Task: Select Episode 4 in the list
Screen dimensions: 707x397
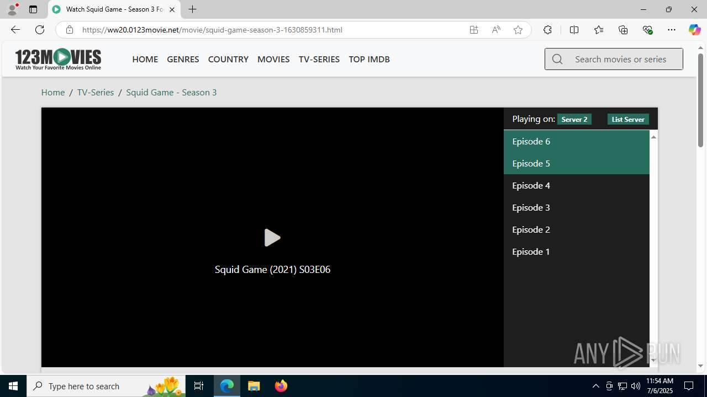Action: [x=577, y=185]
